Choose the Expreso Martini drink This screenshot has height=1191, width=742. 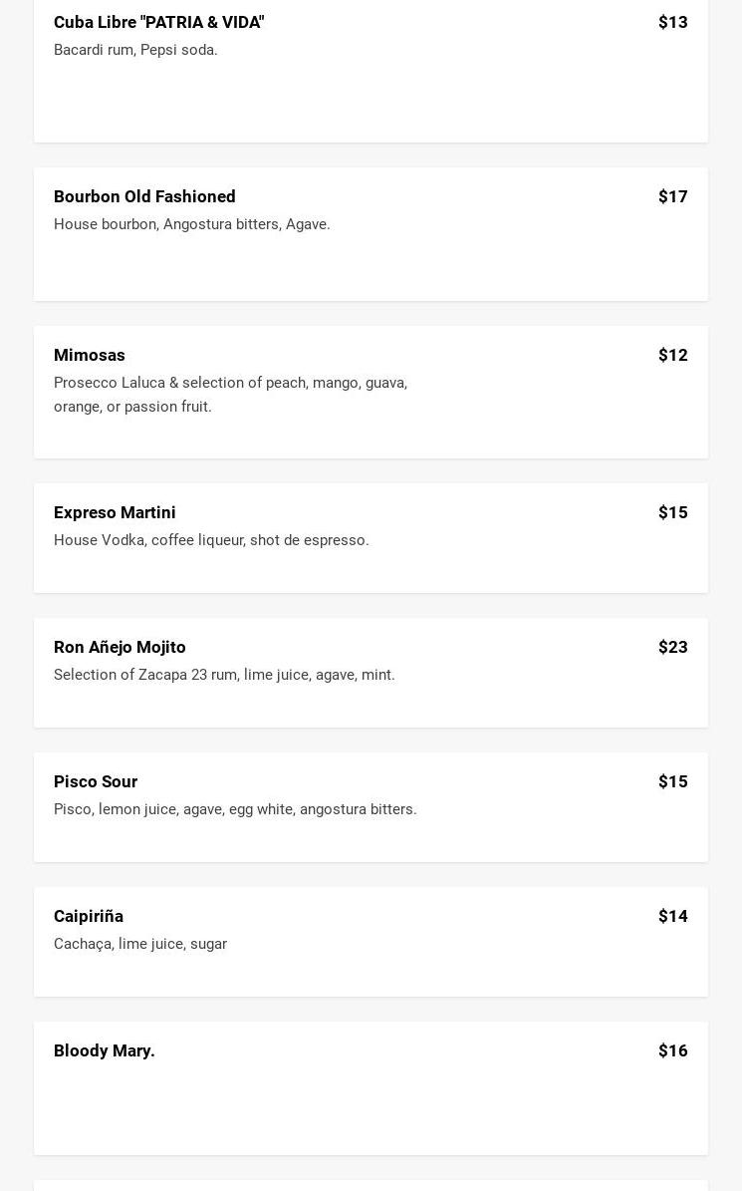pos(115,512)
